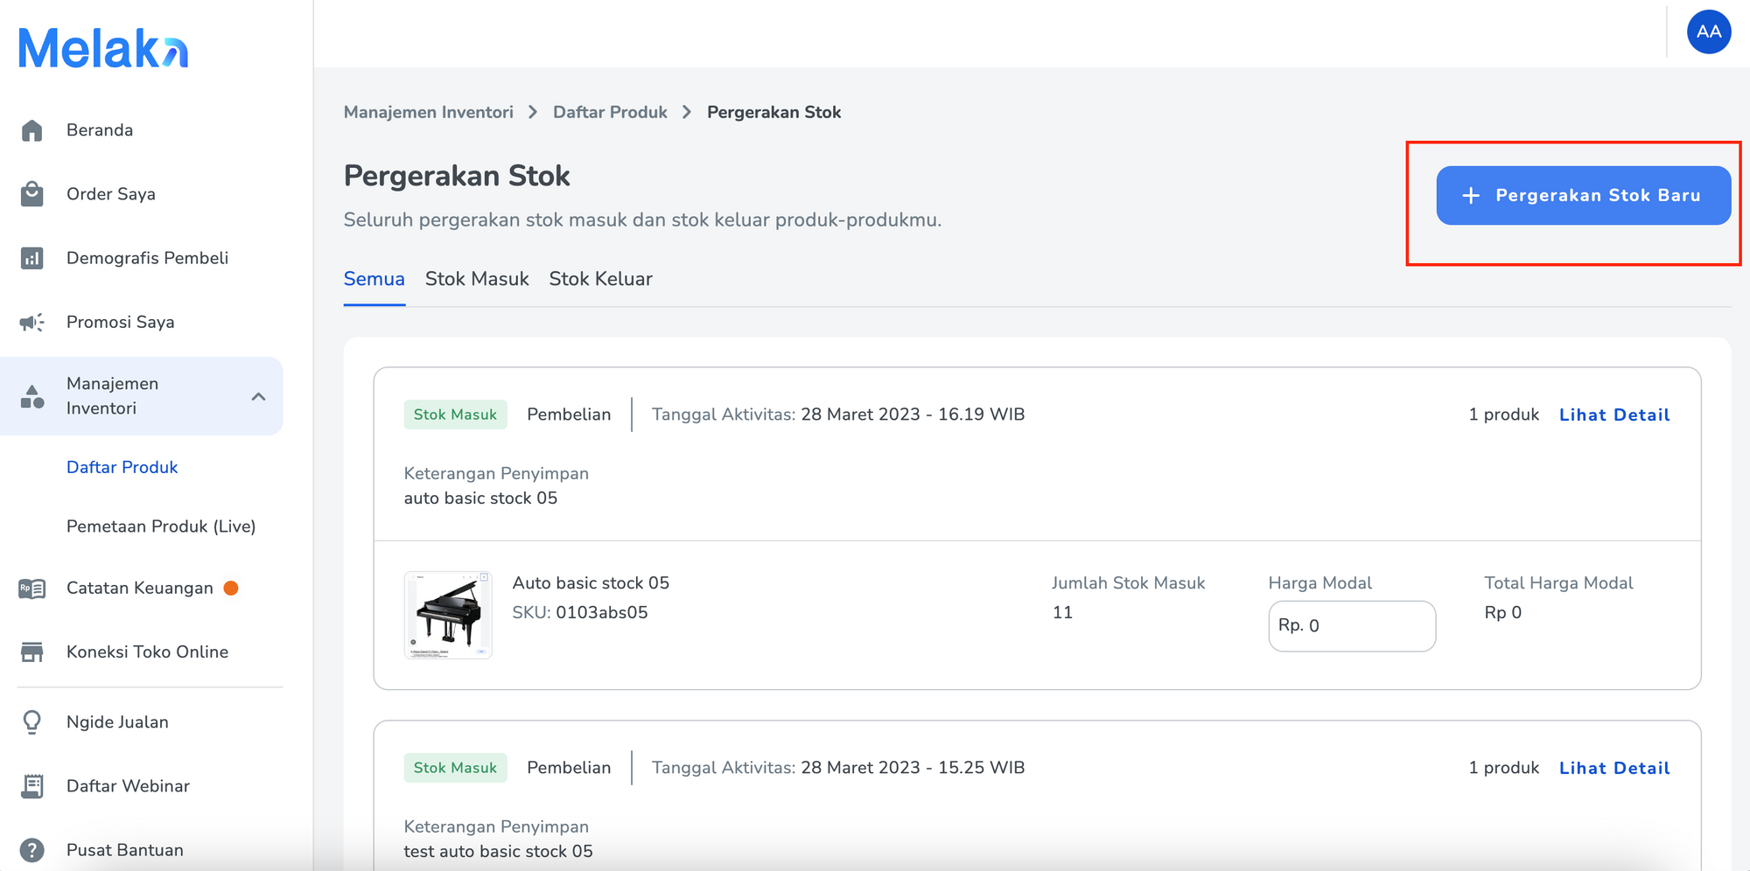
Task: Click the SKU 0103abs05 text
Action: (580, 613)
